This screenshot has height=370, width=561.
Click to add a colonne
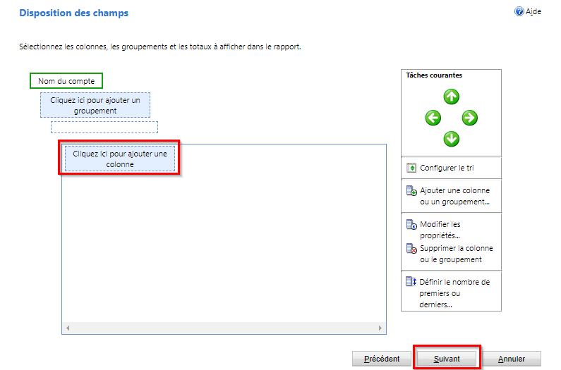click(120, 159)
